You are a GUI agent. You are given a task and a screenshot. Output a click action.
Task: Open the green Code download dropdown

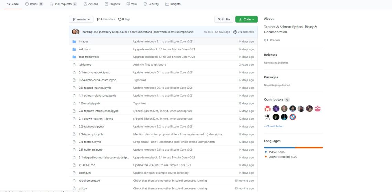tap(246, 19)
